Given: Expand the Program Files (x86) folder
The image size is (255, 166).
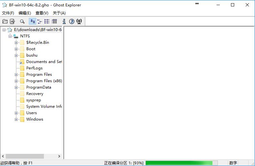Looking at the screenshot, I should 16,81.
